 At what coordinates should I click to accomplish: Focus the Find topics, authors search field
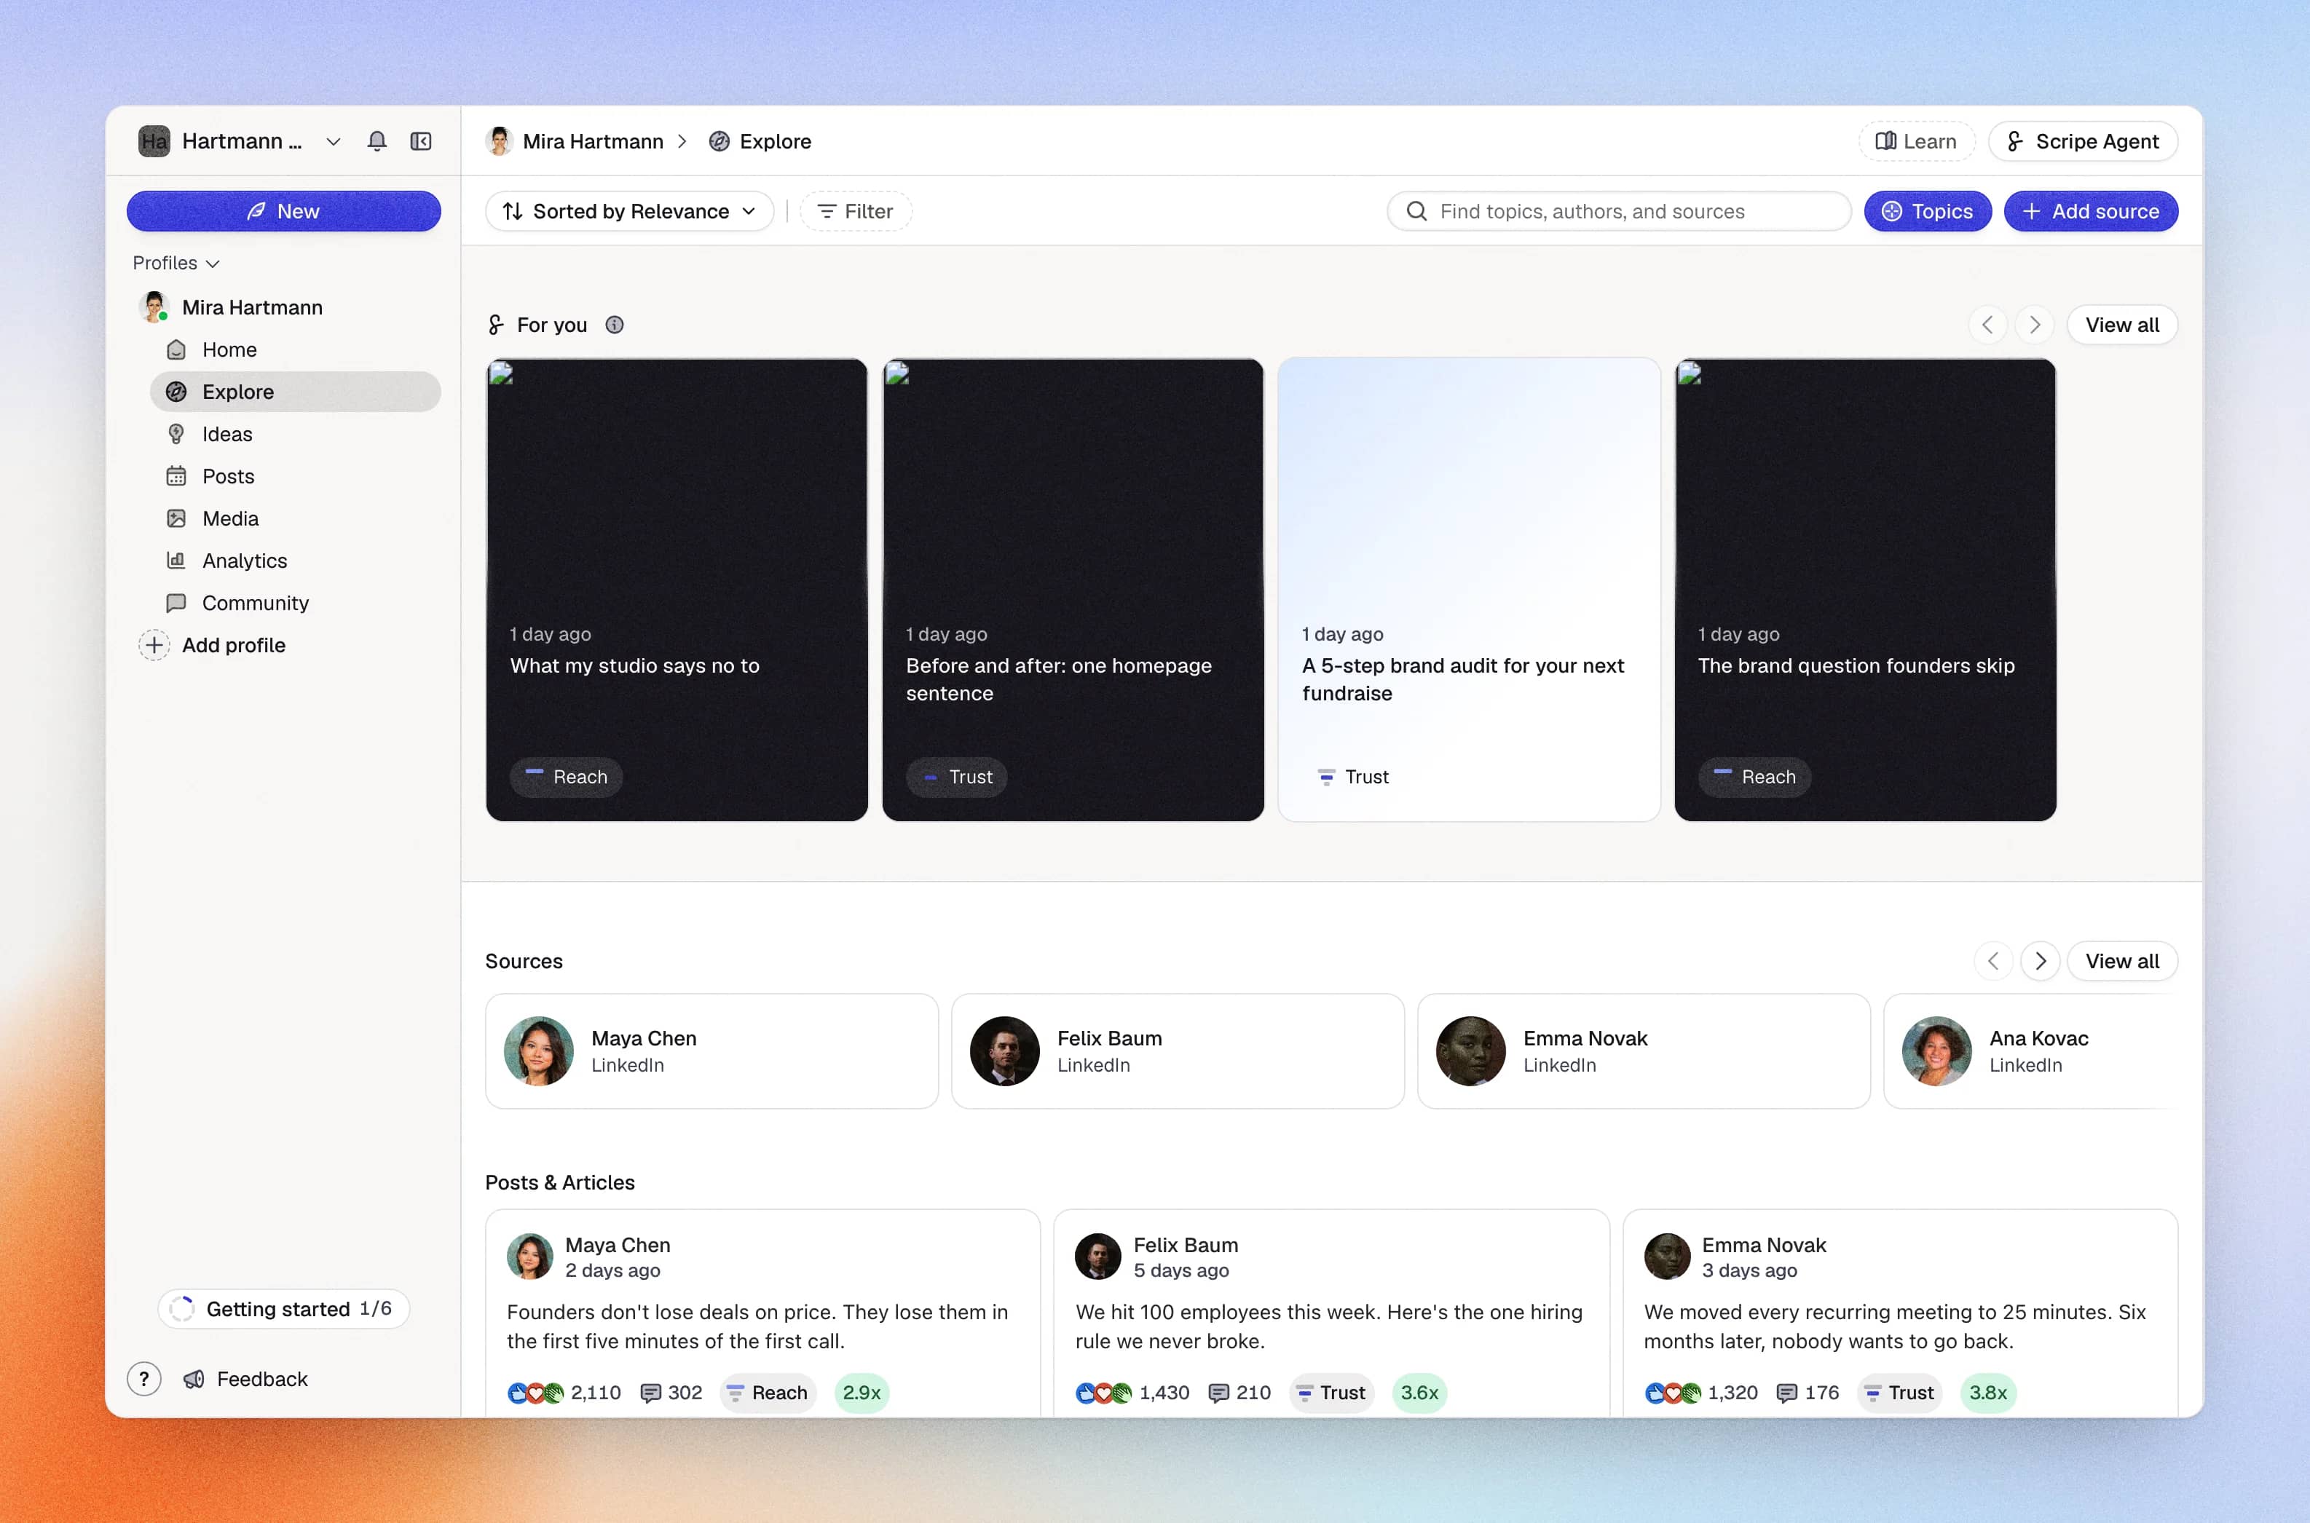(x=1618, y=212)
